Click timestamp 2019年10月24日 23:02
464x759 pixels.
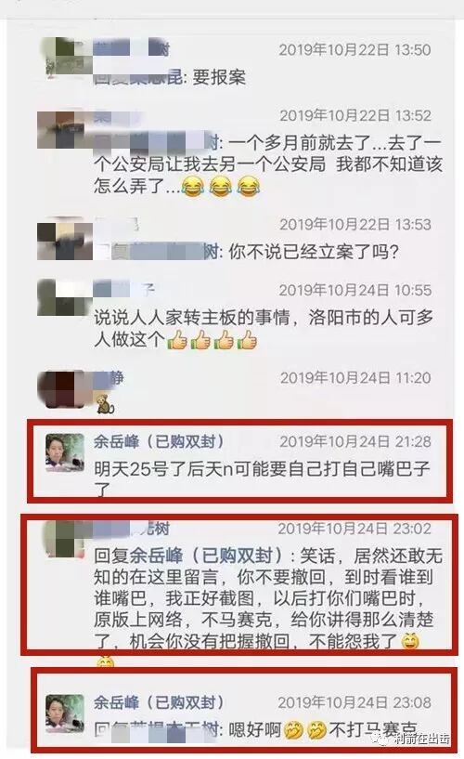pyautogui.click(x=354, y=529)
